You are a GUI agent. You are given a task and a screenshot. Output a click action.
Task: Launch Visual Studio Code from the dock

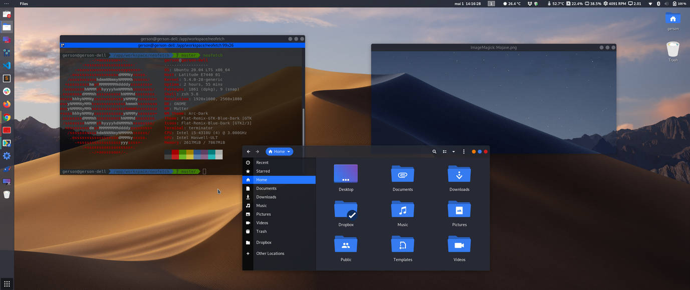pyautogui.click(x=7, y=65)
